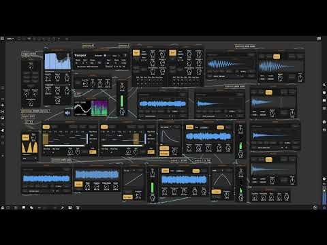Click the white progress bar in the first step sequencer
Image resolution: width=327 pixels, height=245 pixels.
pyautogui.click(x=65, y=146)
